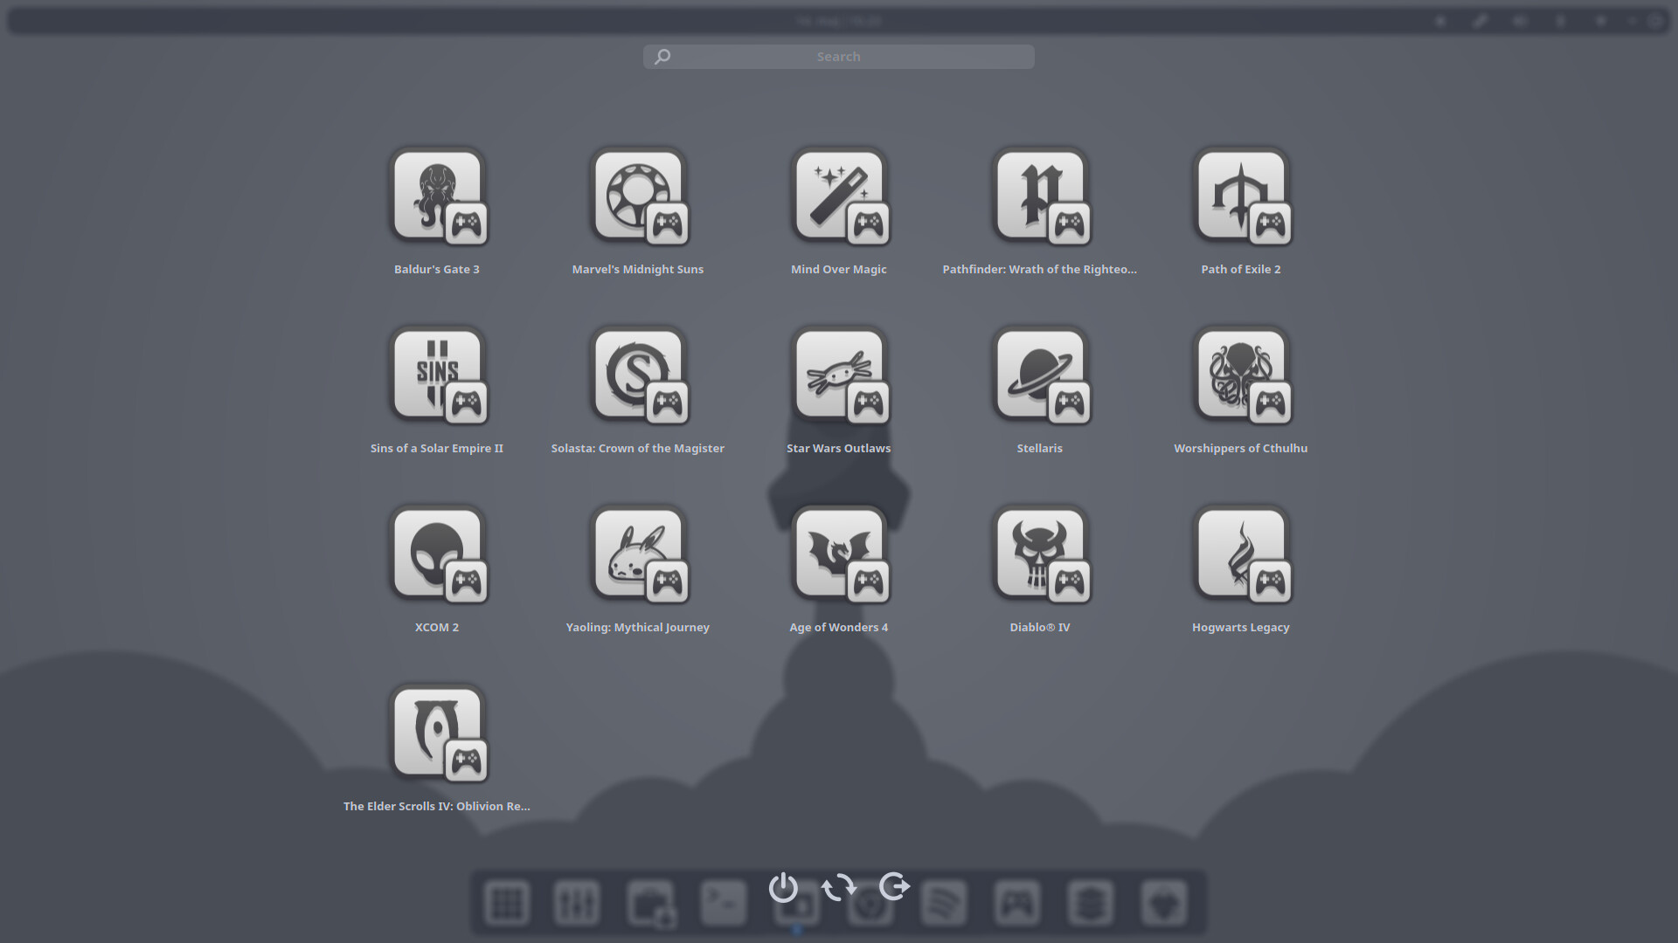Click the Marvel's Midnight Suns ring icon
Screen dimensions: 1678x943
click(x=639, y=196)
